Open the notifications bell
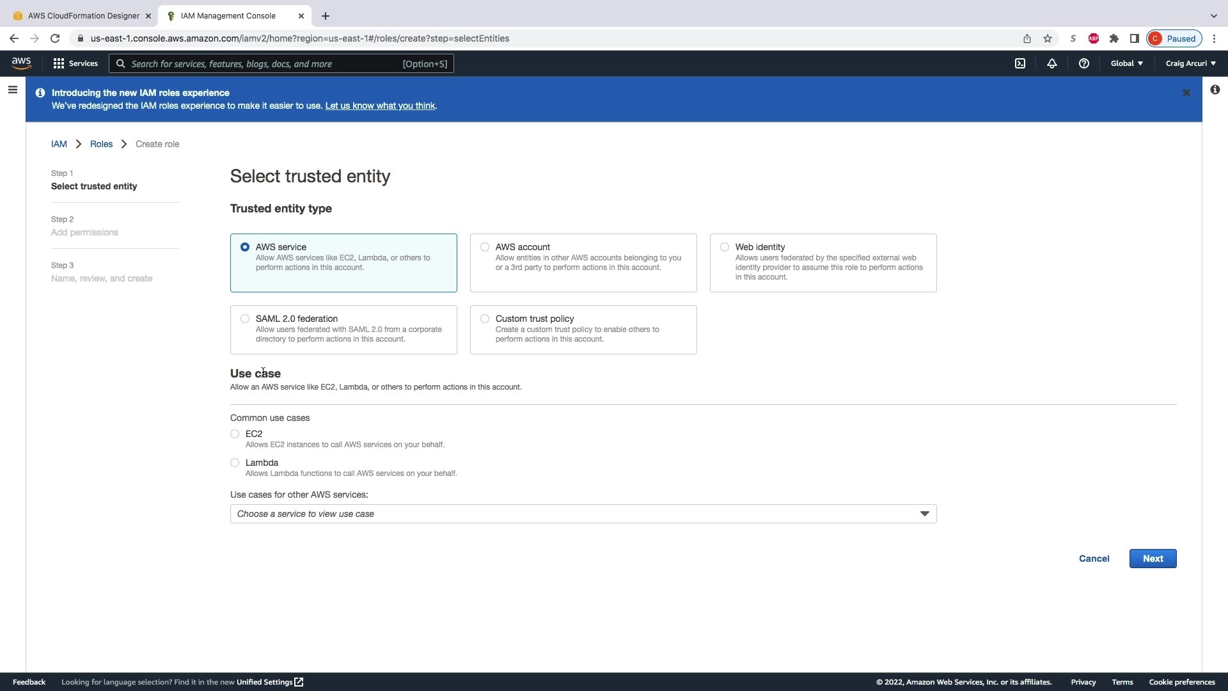1228x691 pixels. [1051, 63]
